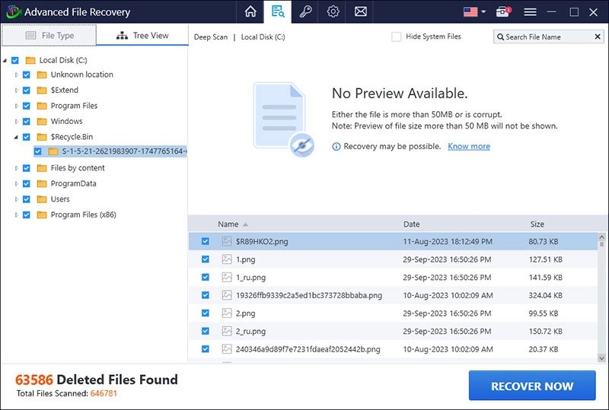Uncheck the Unknown location checkbox
Viewport: 609px width, 410px height.
(27, 75)
